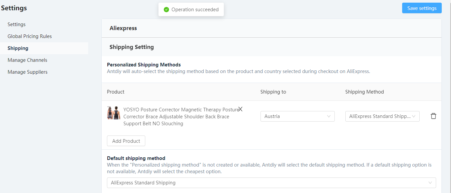
Task: Open the AliExpress Standard Shipping method dropdown in row
Action: tap(382, 116)
